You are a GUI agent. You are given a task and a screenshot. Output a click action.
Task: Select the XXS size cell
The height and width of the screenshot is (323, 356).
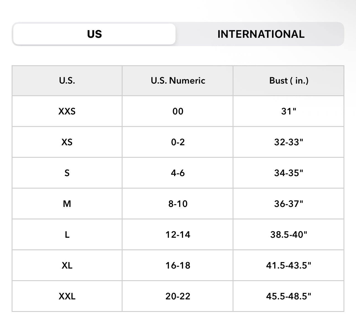tap(67, 111)
